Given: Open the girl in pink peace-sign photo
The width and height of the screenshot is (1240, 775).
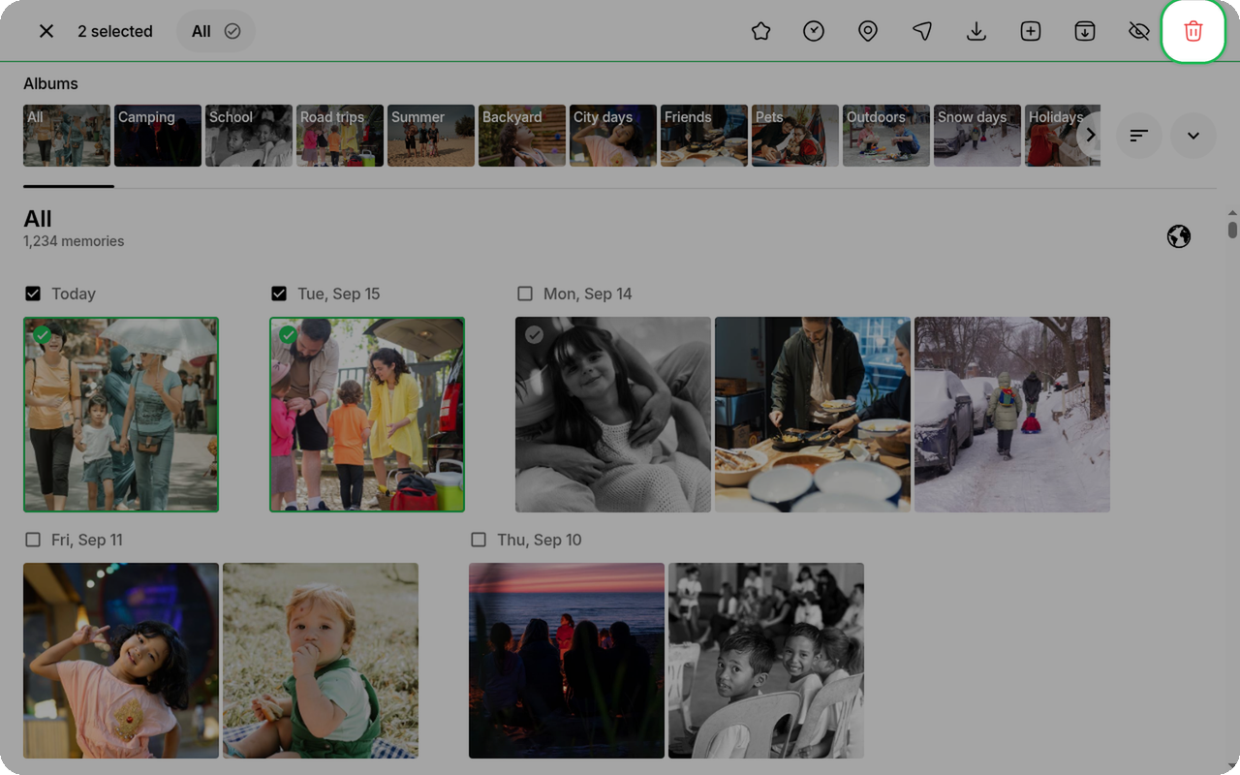Looking at the screenshot, I should point(121,661).
